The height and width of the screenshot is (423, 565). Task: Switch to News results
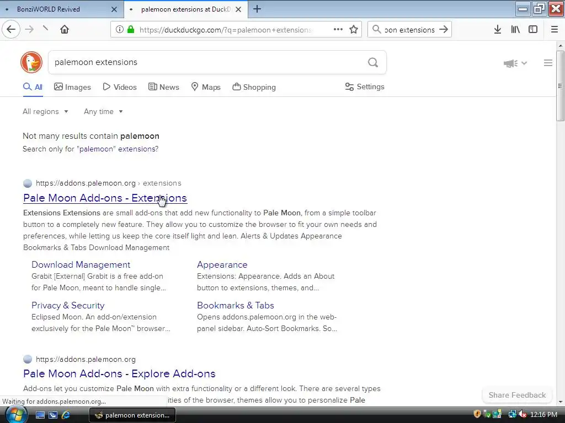pyautogui.click(x=163, y=87)
